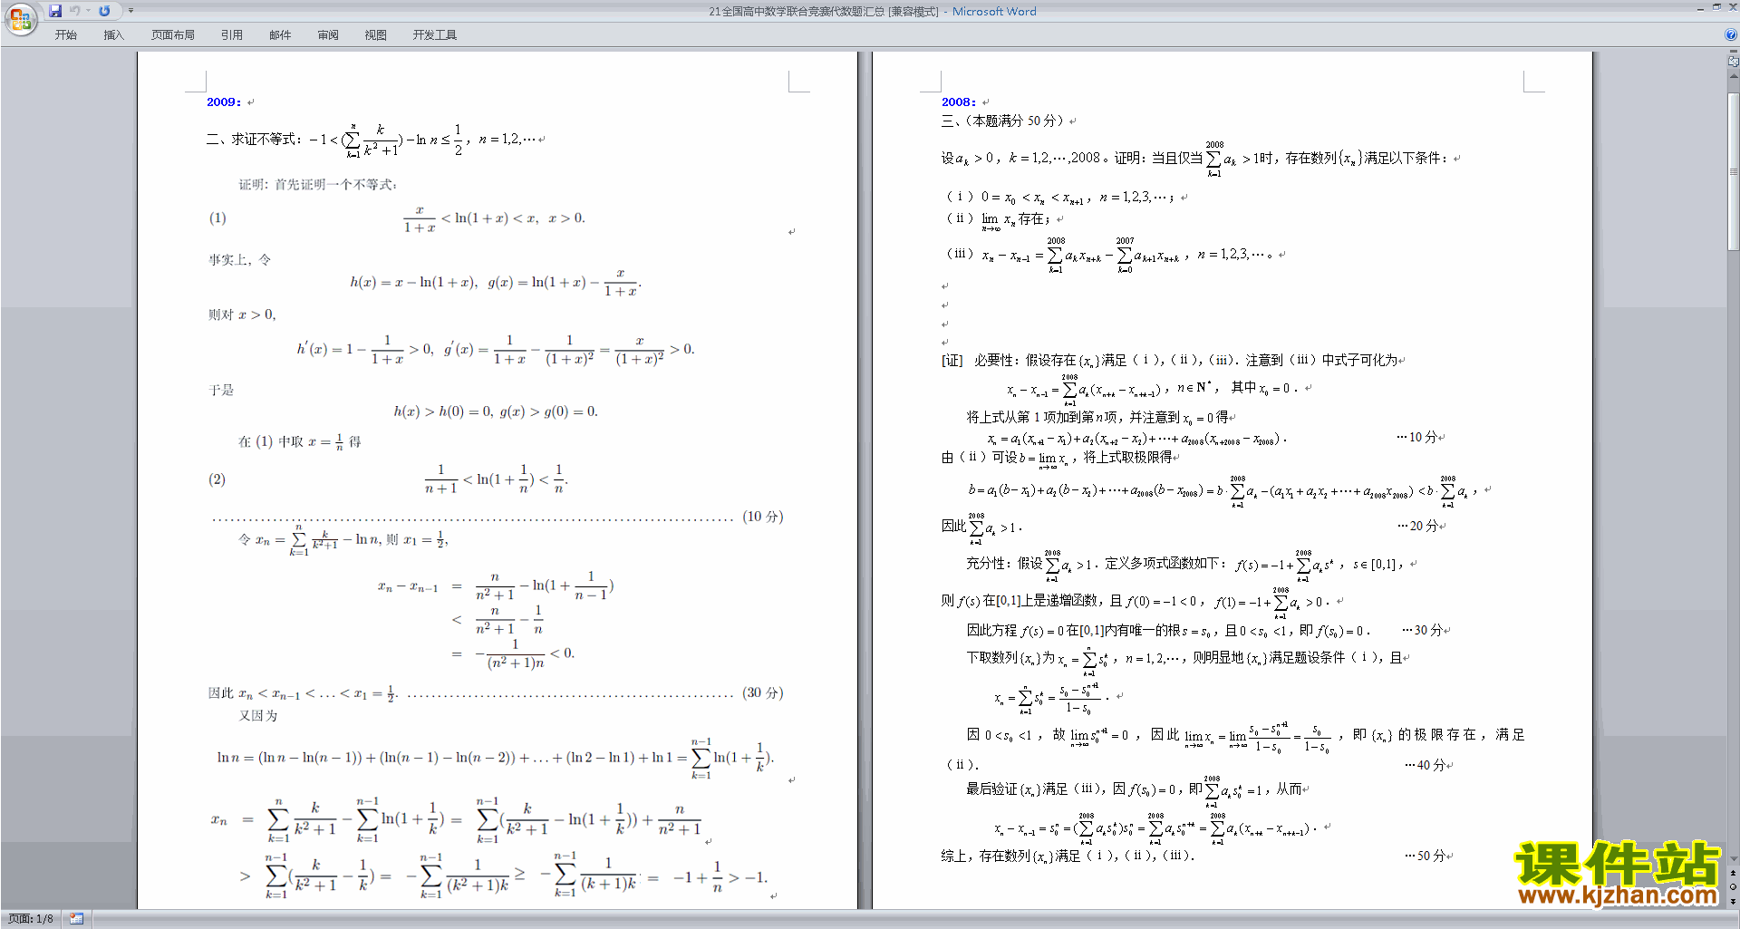
Task: Open Microsoft Word help
Action: coord(1731,34)
